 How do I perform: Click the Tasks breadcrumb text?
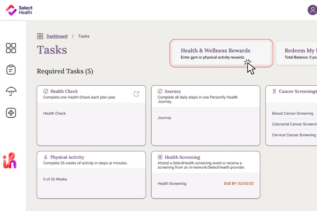84,36
